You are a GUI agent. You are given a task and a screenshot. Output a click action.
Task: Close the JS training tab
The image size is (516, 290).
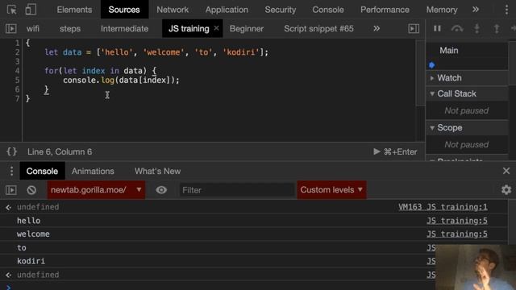(216, 28)
